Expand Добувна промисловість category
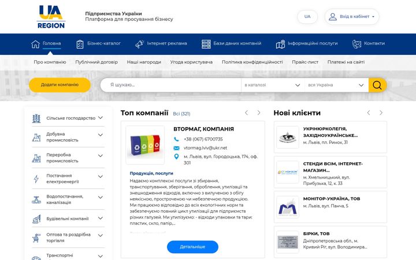 (x=101, y=135)
